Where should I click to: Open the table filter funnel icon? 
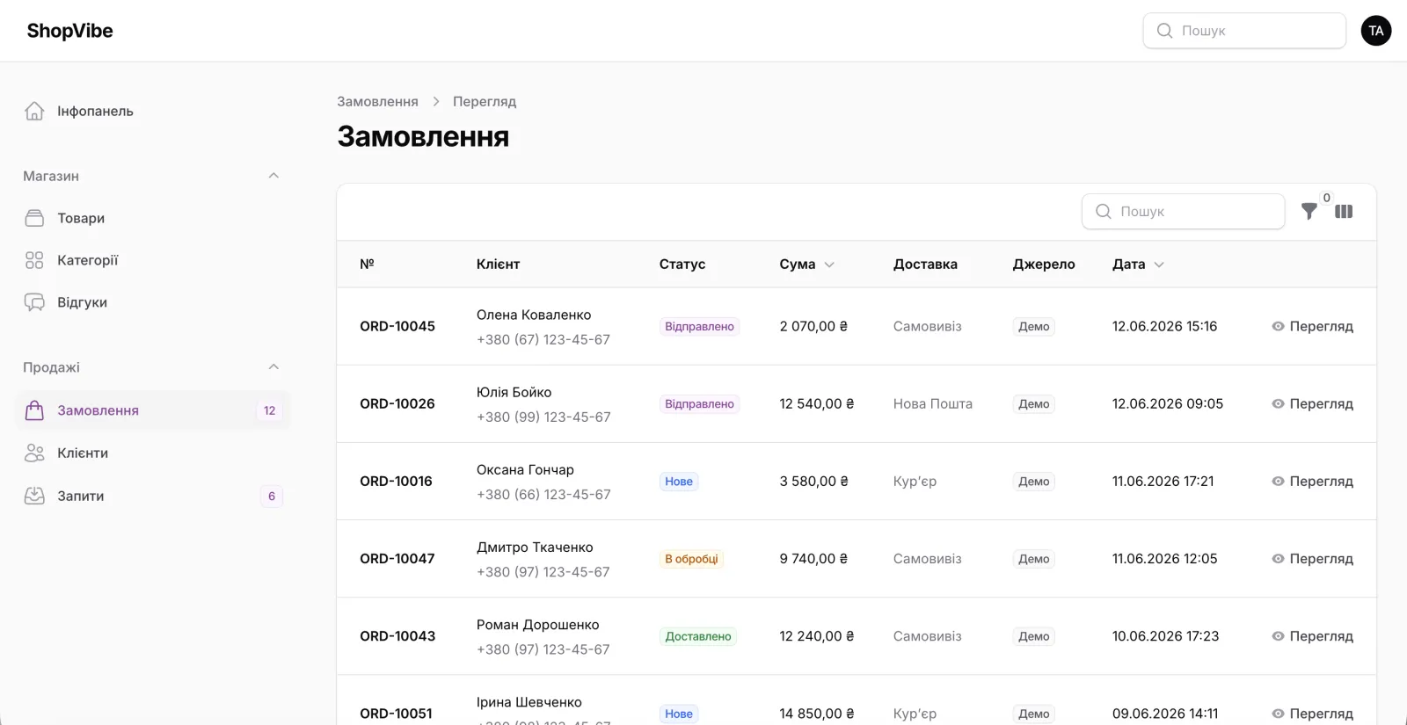pos(1309,212)
